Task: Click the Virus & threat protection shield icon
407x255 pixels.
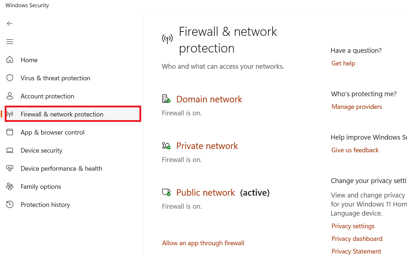Action: [x=10, y=78]
